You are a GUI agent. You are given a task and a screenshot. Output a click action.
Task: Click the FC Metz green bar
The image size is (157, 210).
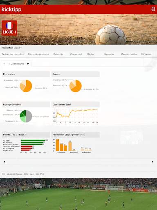(x=33, y=140)
